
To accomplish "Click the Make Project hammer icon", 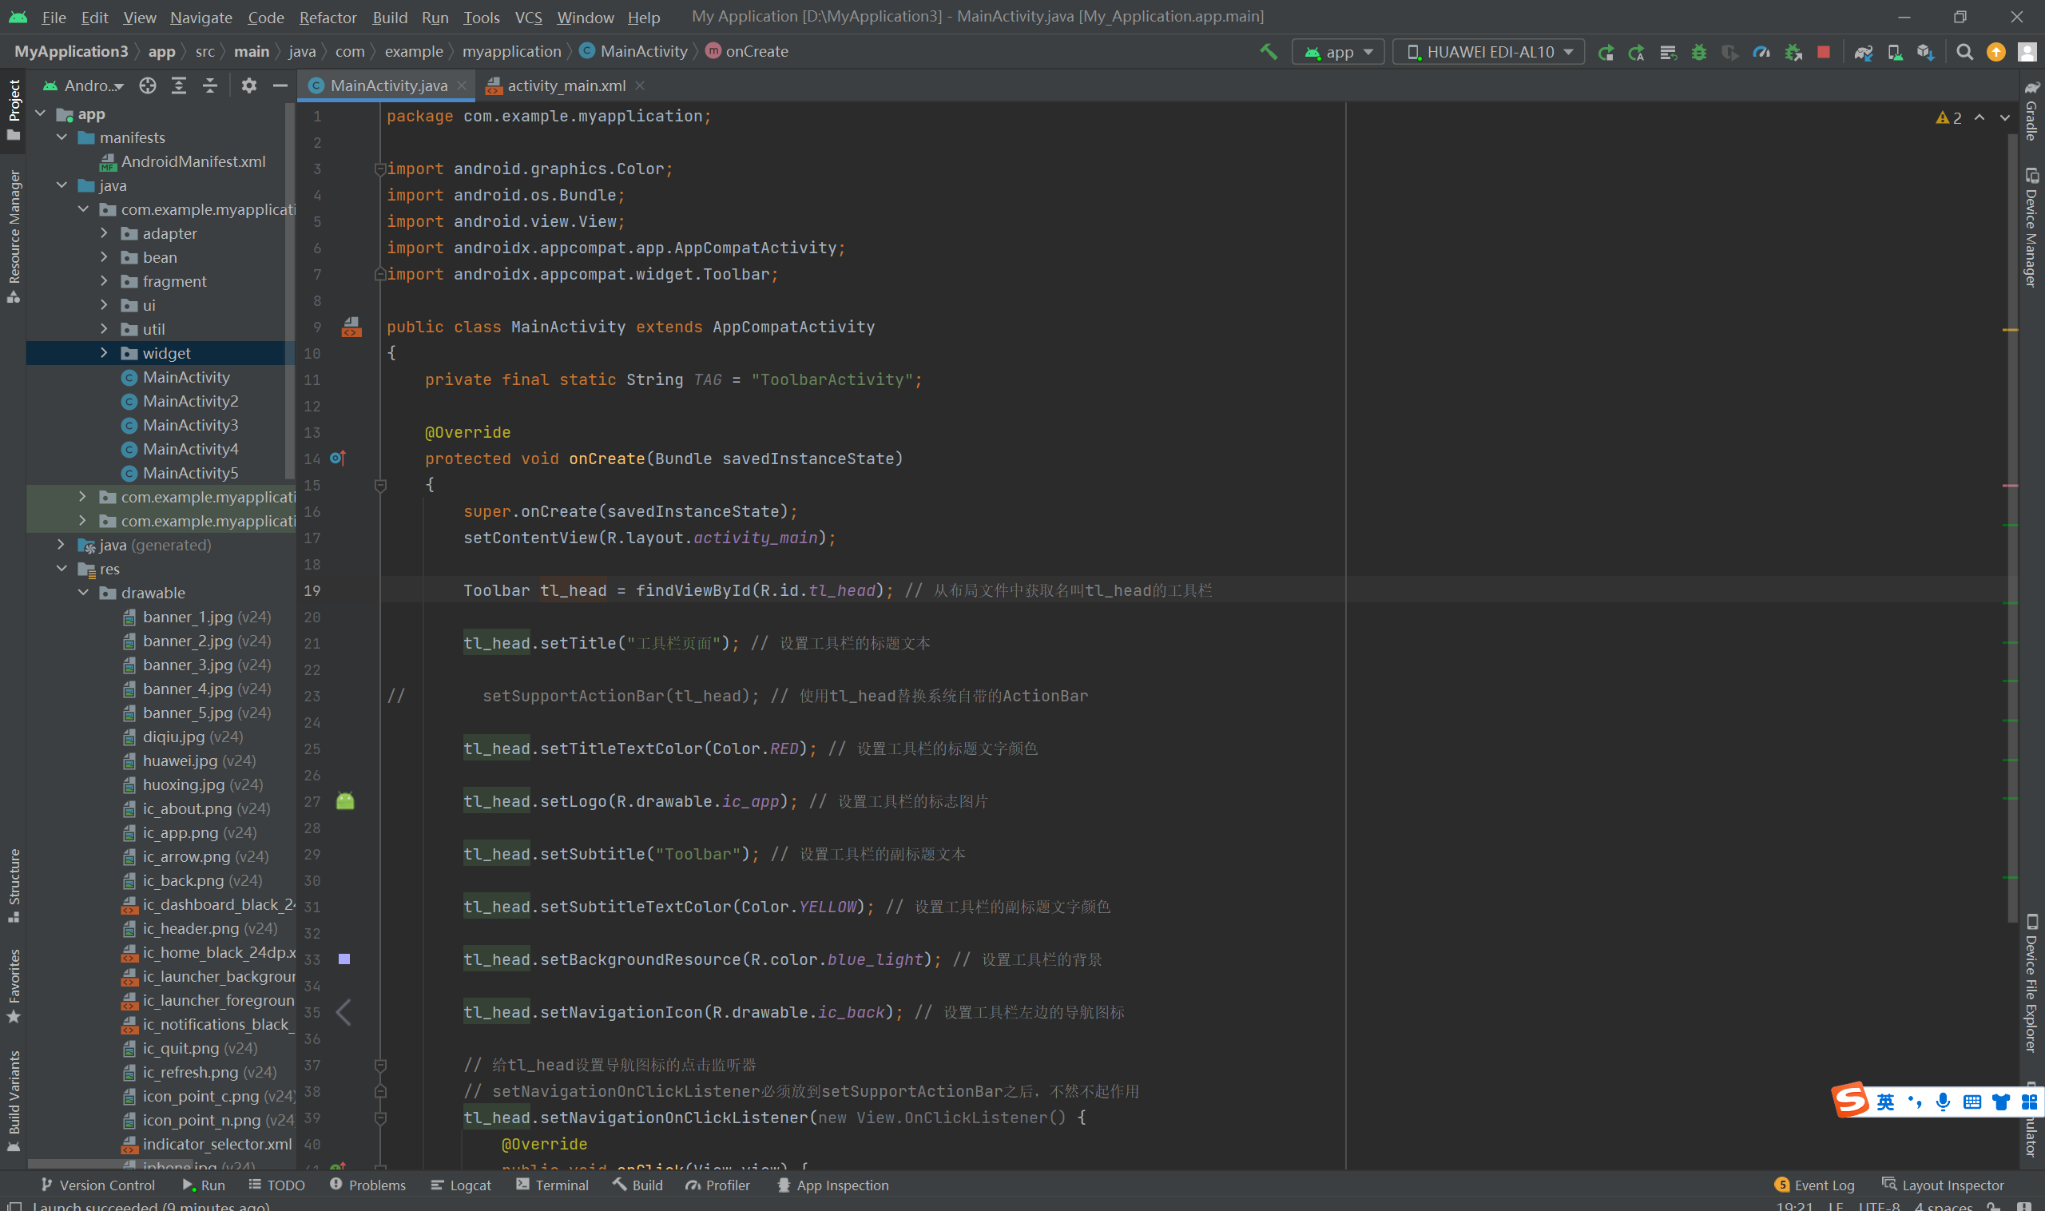I will (x=1268, y=51).
